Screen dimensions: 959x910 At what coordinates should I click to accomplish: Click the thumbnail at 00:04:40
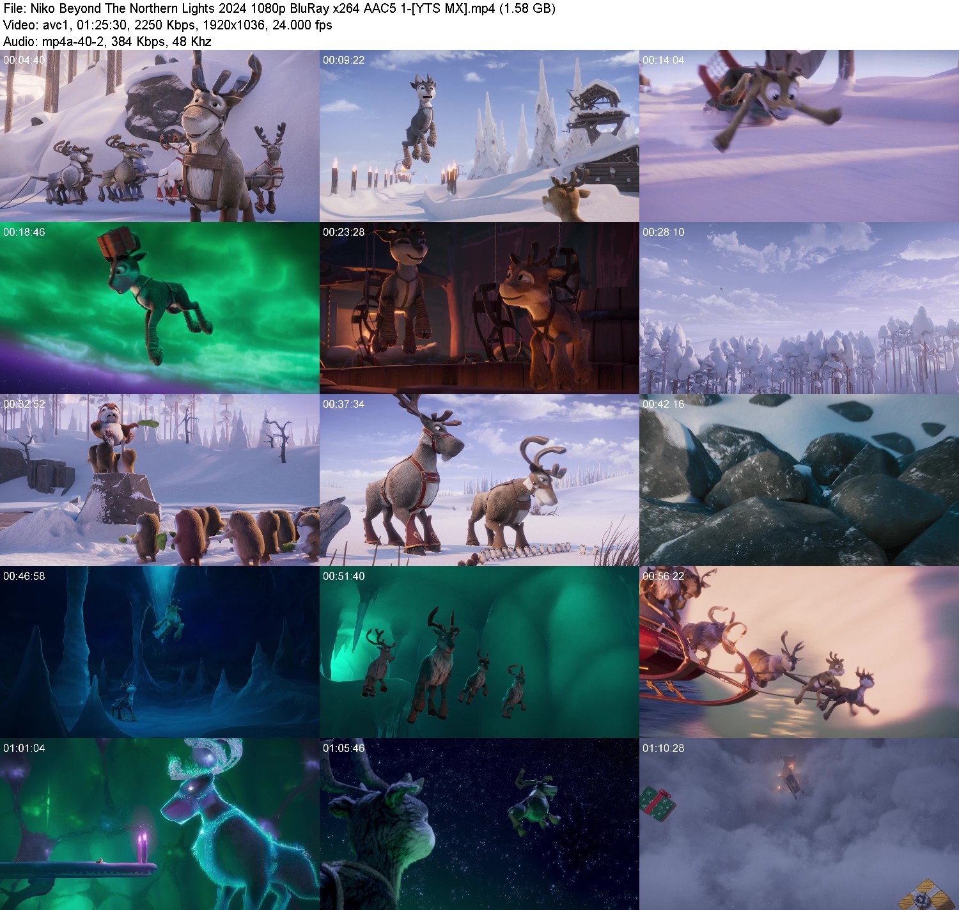click(160, 136)
